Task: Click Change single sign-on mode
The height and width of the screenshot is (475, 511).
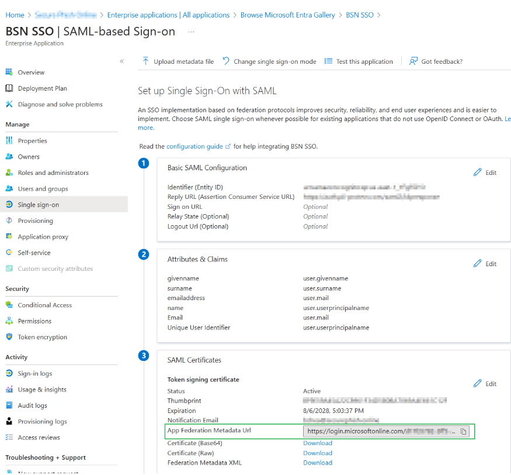Action: [x=269, y=61]
